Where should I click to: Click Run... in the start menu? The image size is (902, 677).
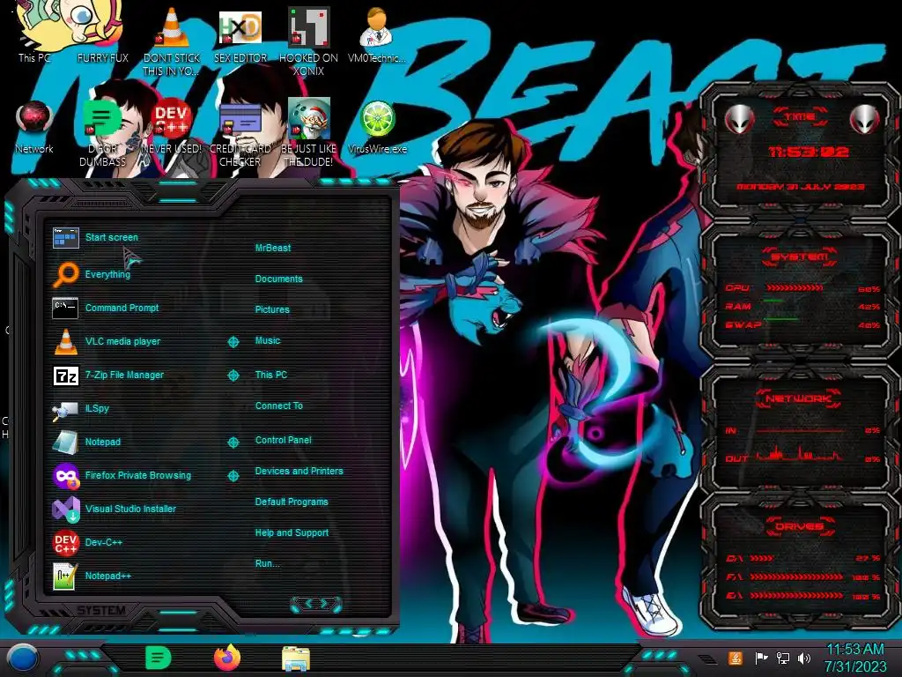coord(267,563)
